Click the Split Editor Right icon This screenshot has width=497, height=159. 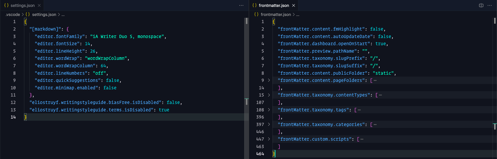[481, 5]
